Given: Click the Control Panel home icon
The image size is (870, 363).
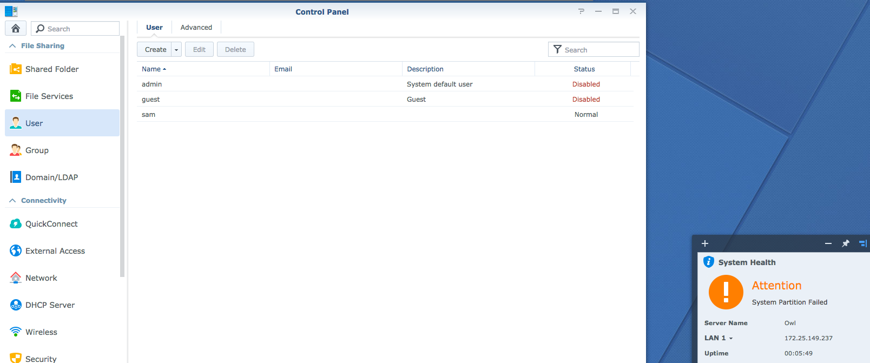Looking at the screenshot, I should 16,29.
